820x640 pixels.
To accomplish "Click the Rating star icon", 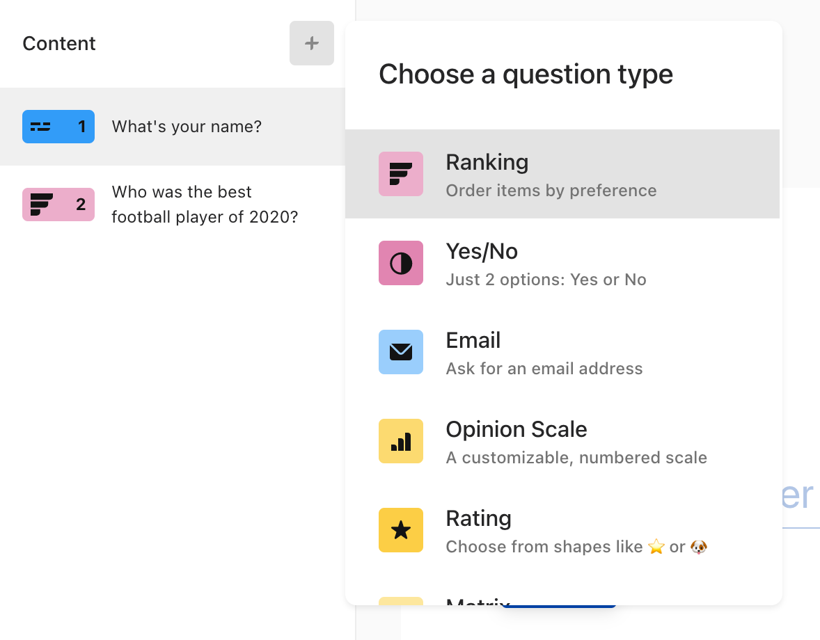I will (400, 530).
